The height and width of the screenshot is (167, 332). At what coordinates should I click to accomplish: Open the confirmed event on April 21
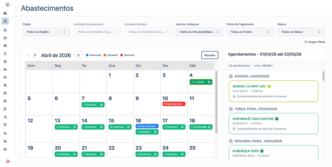(93, 154)
